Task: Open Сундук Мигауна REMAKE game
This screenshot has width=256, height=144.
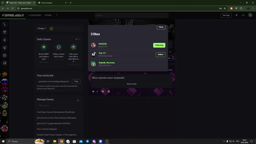Action: coord(54,124)
